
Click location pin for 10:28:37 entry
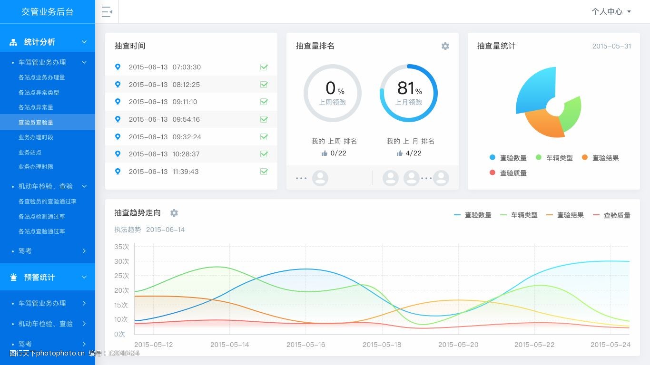tap(118, 154)
